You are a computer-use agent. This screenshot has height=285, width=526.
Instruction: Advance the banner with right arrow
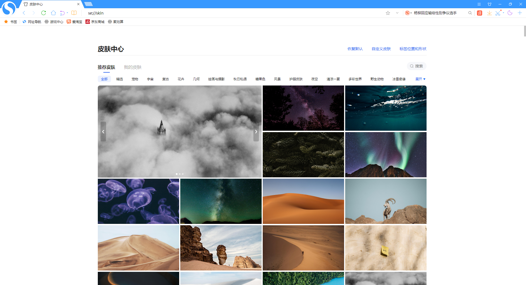click(x=256, y=132)
